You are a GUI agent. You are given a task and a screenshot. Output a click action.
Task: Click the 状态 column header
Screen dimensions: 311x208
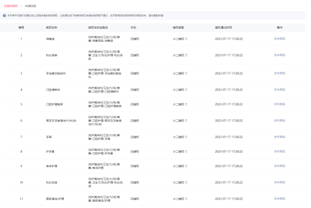[x=133, y=28]
